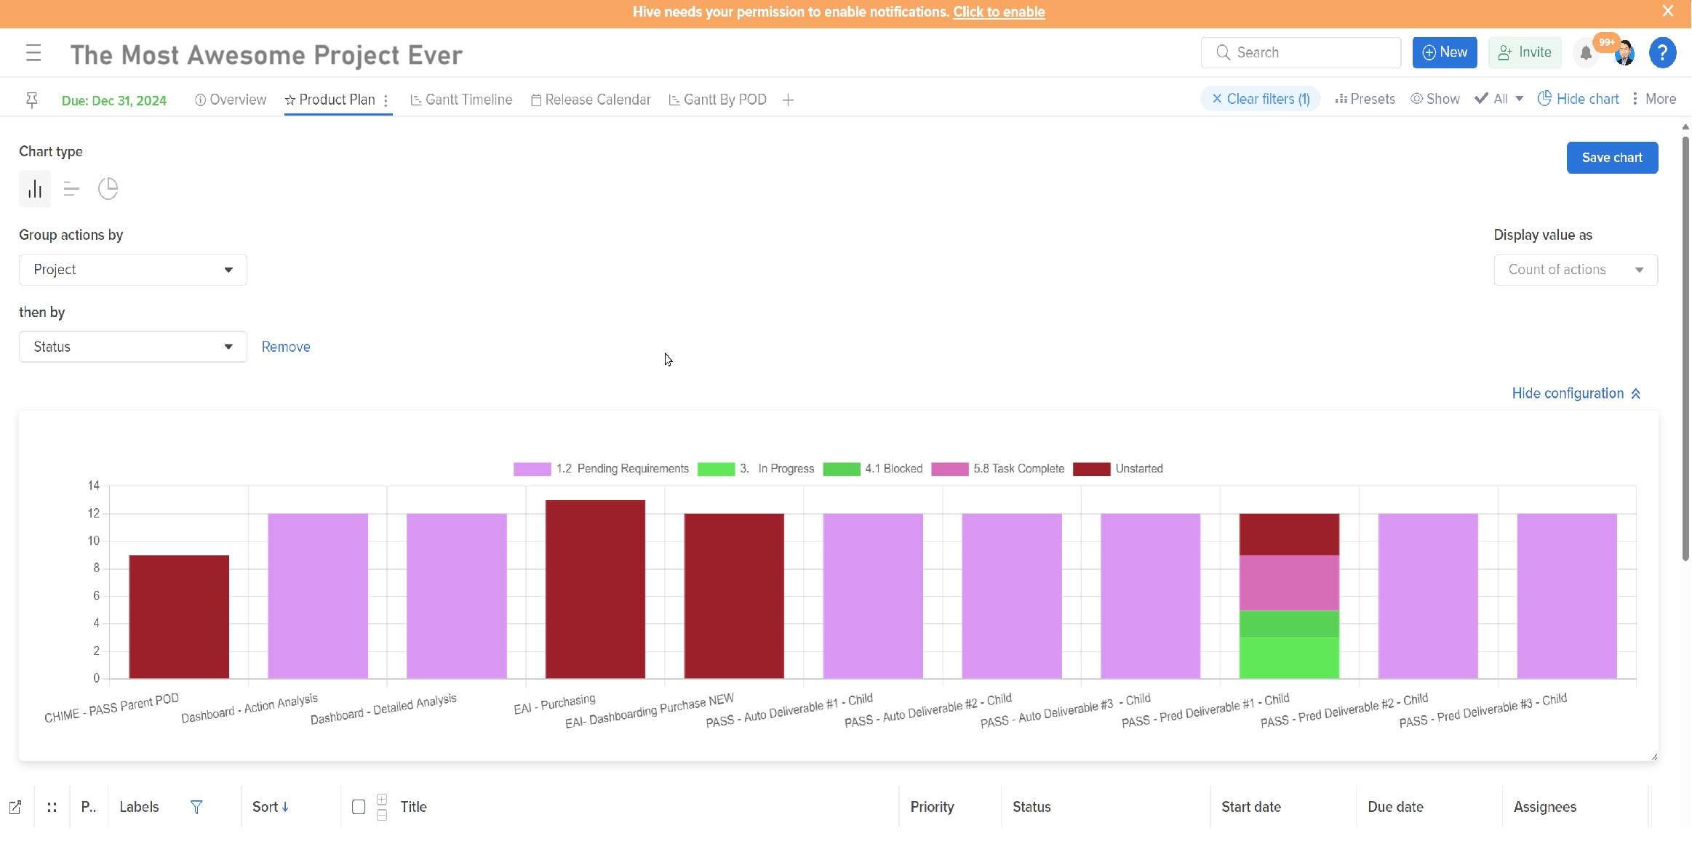Open notifications bell
Screen dimensions: 1692x857
pos(1586,53)
